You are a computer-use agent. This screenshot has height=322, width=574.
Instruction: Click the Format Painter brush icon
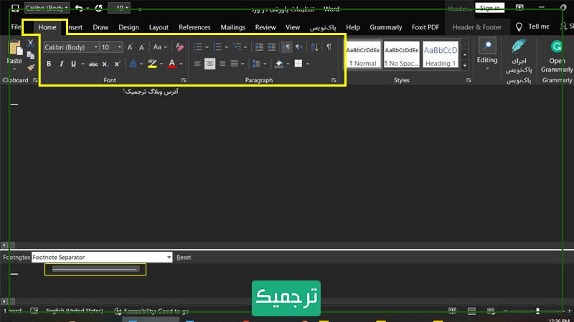(x=30, y=67)
